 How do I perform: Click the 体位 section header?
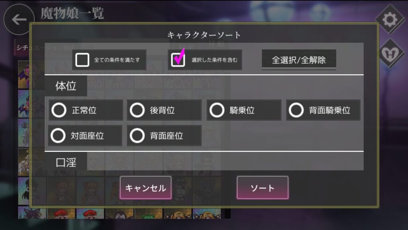pyautogui.click(x=66, y=86)
